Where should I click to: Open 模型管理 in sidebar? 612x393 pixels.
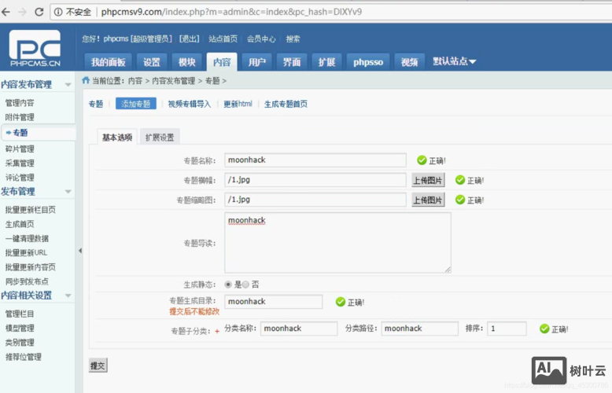tap(20, 329)
